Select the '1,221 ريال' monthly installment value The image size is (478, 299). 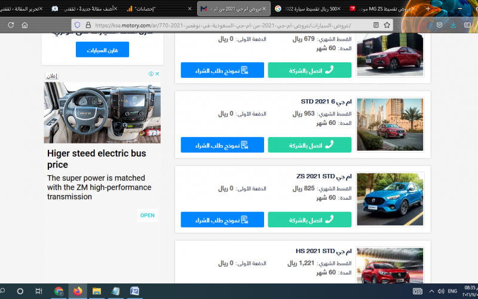click(x=301, y=263)
